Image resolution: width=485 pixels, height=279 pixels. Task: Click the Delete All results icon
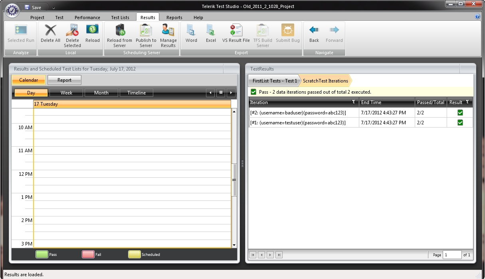click(50, 30)
